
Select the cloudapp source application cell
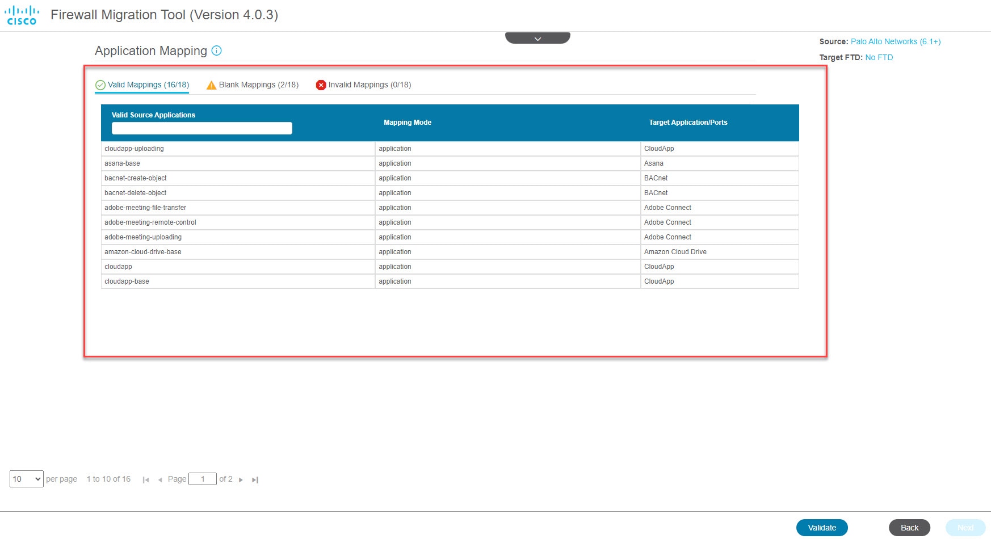click(x=238, y=267)
